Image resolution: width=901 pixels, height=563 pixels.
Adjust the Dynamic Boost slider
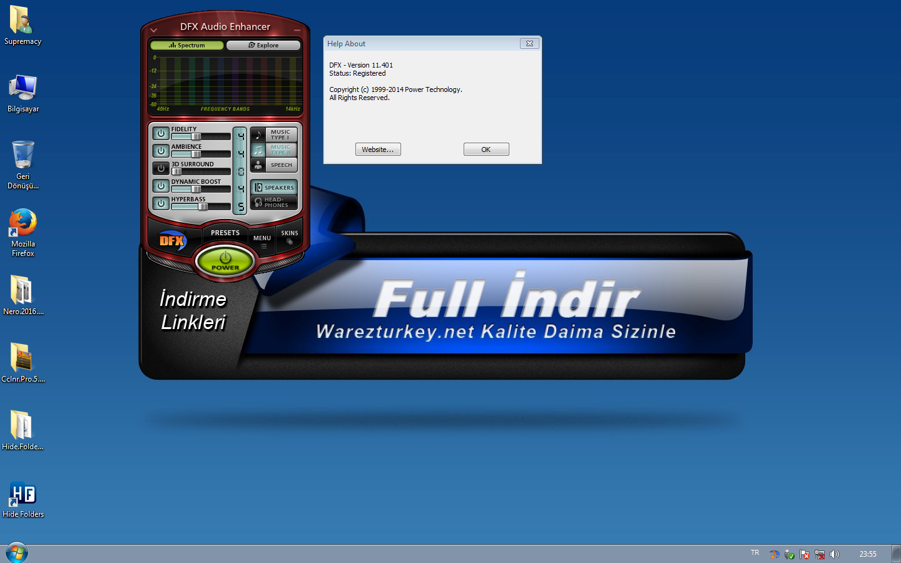tap(201, 189)
